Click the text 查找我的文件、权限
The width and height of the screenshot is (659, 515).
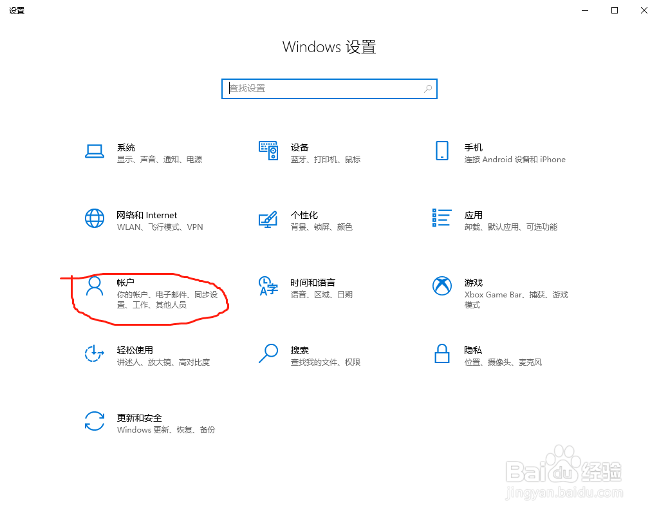click(x=326, y=362)
